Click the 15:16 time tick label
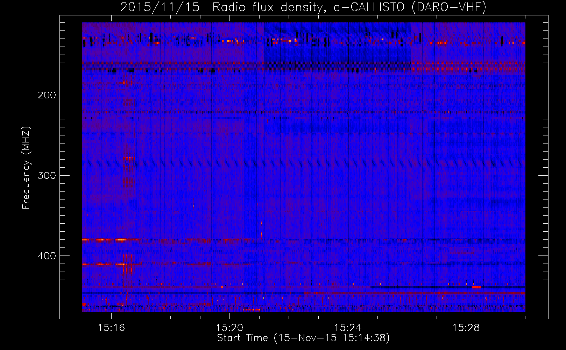Viewport: 566px width, 350px height. 111,328
